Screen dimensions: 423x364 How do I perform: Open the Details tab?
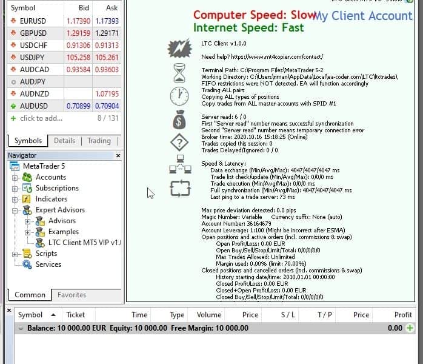tap(64, 141)
